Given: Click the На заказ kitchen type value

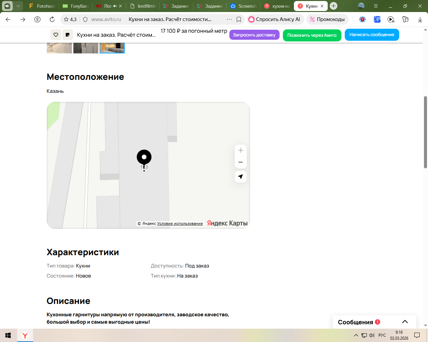Looking at the screenshot, I should 187,276.
